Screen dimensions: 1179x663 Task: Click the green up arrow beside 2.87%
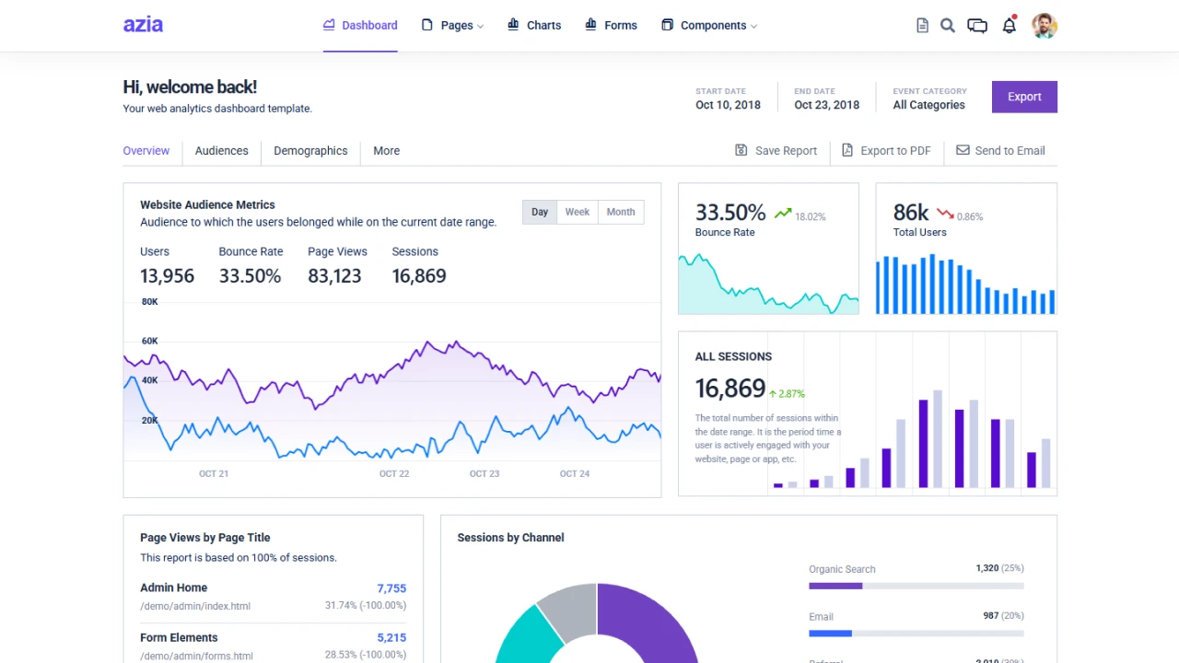(773, 393)
